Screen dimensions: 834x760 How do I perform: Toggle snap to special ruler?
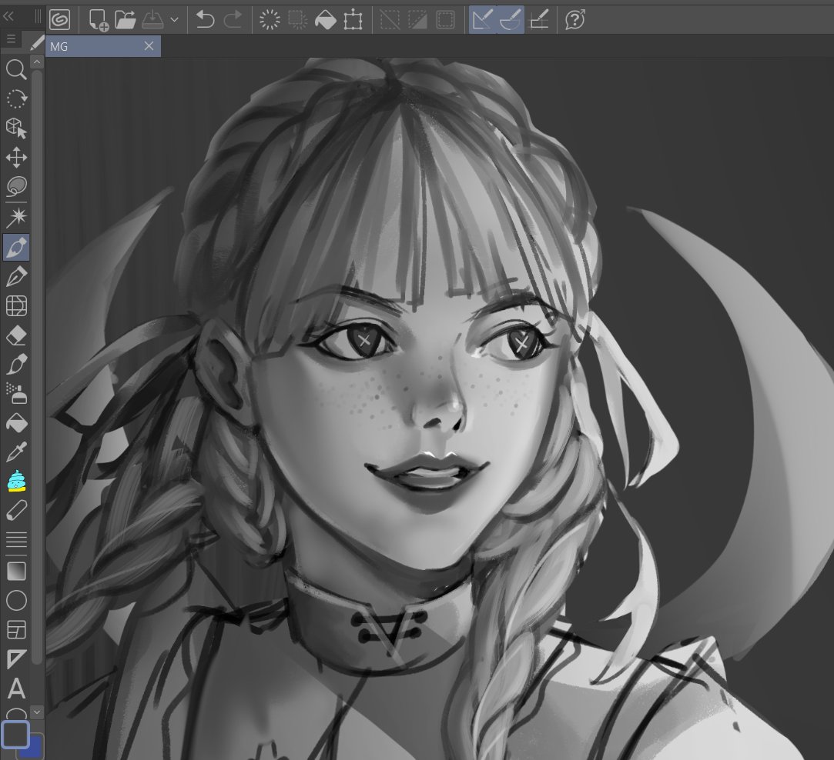point(510,20)
